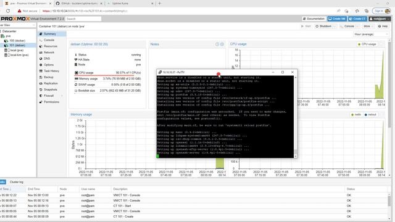Focus the Proxmox search field
This screenshot has height=222, width=395.
[83, 18]
